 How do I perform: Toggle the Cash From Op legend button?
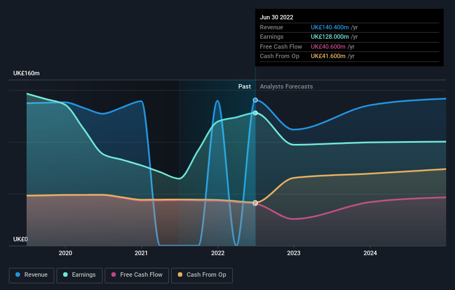tap(202, 275)
